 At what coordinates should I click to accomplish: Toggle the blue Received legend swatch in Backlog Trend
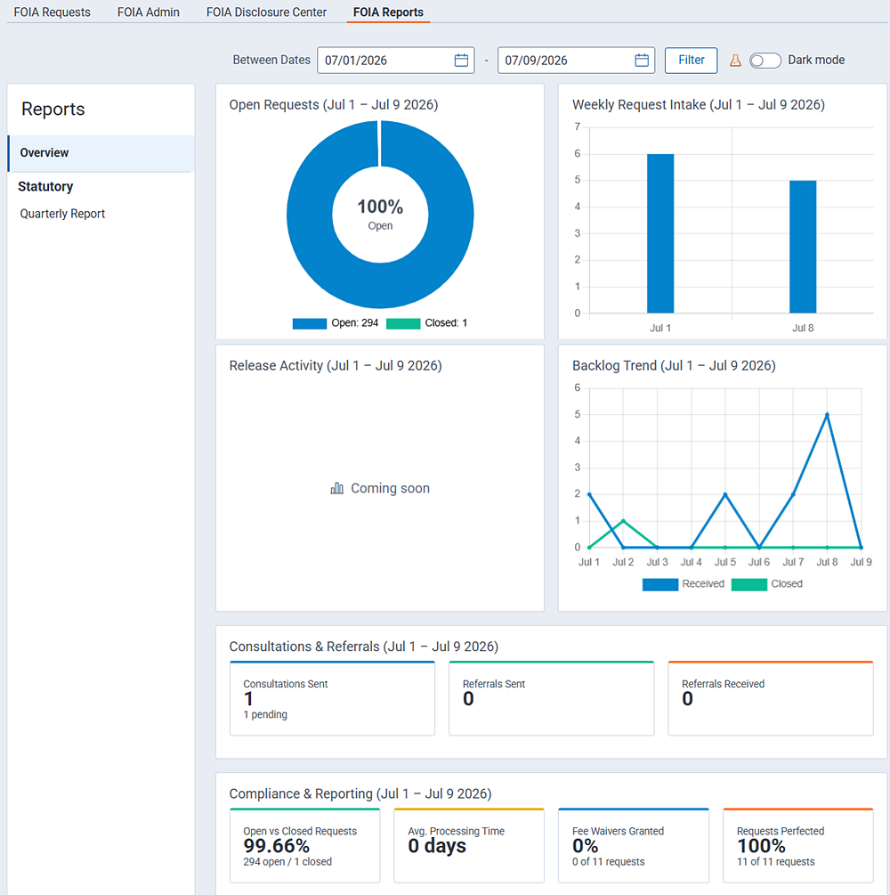pos(659,584)
